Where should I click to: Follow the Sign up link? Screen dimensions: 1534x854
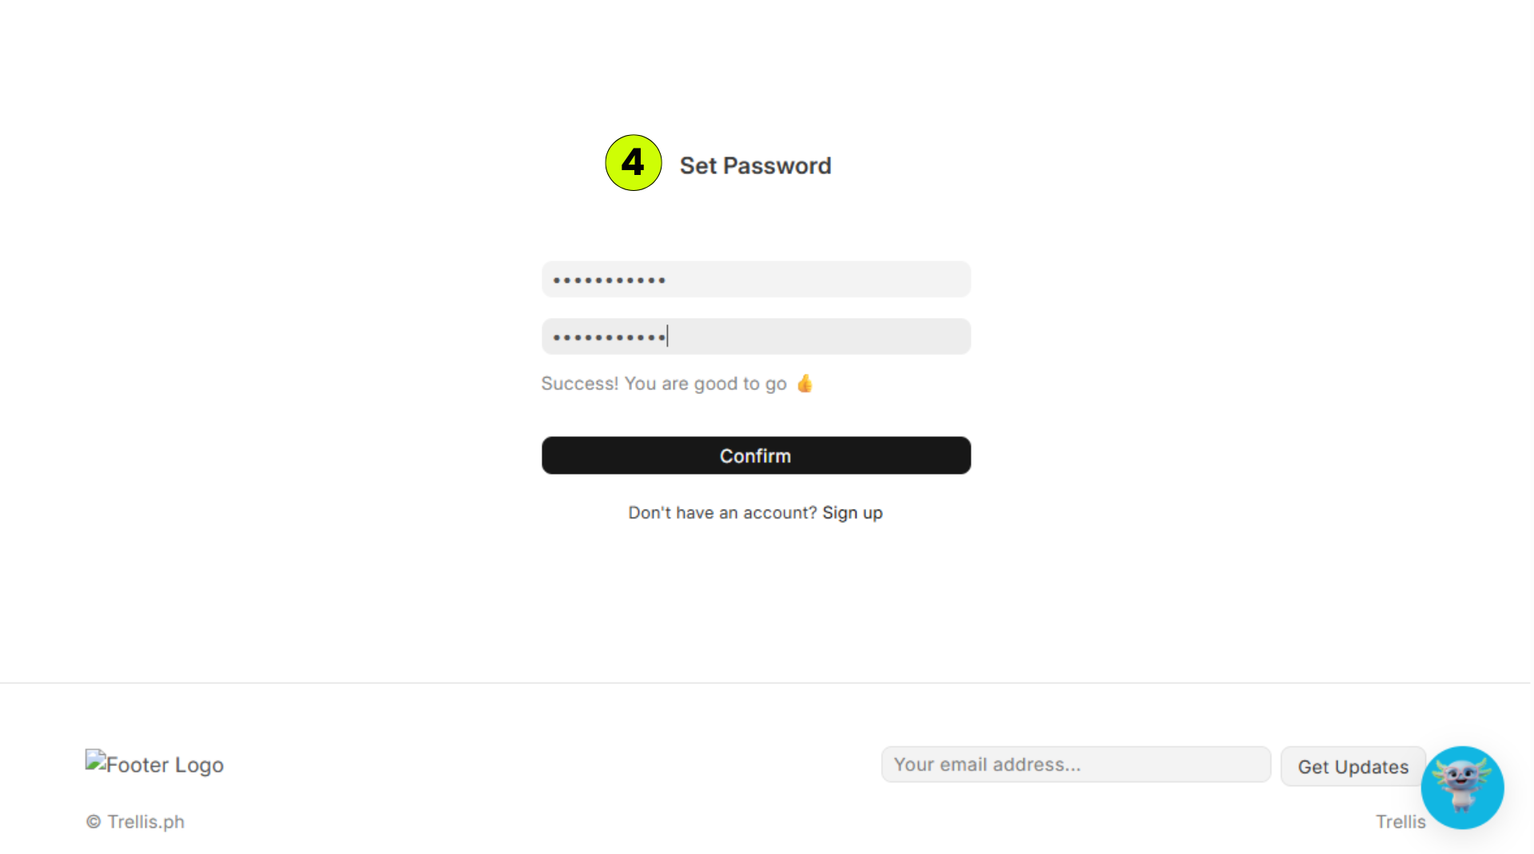point(852,513)
